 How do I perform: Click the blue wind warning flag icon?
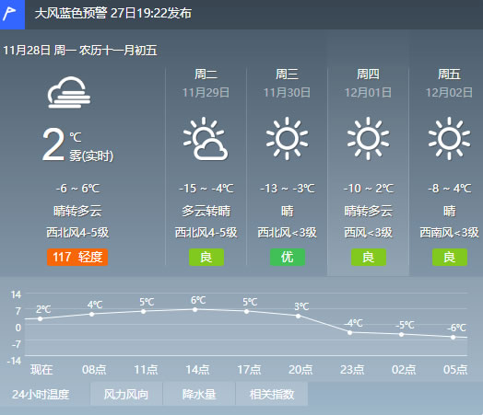[x=12, y=15]
